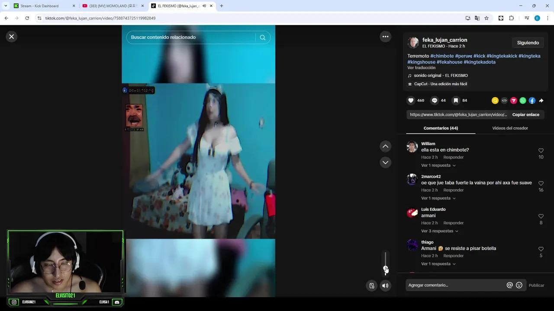Open Chrome tab search dropdown
554x311 pixels.
point(6,6)
